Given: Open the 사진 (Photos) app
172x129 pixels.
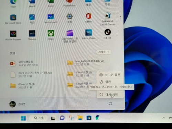Looking at the screenshot, I should (x=32, y=19).
